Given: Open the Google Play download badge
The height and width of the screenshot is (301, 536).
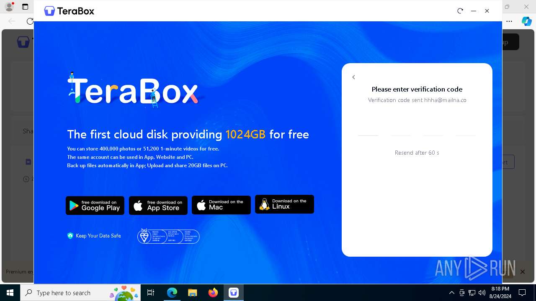Looking at the screenshot, I should [x=95, y=205].
